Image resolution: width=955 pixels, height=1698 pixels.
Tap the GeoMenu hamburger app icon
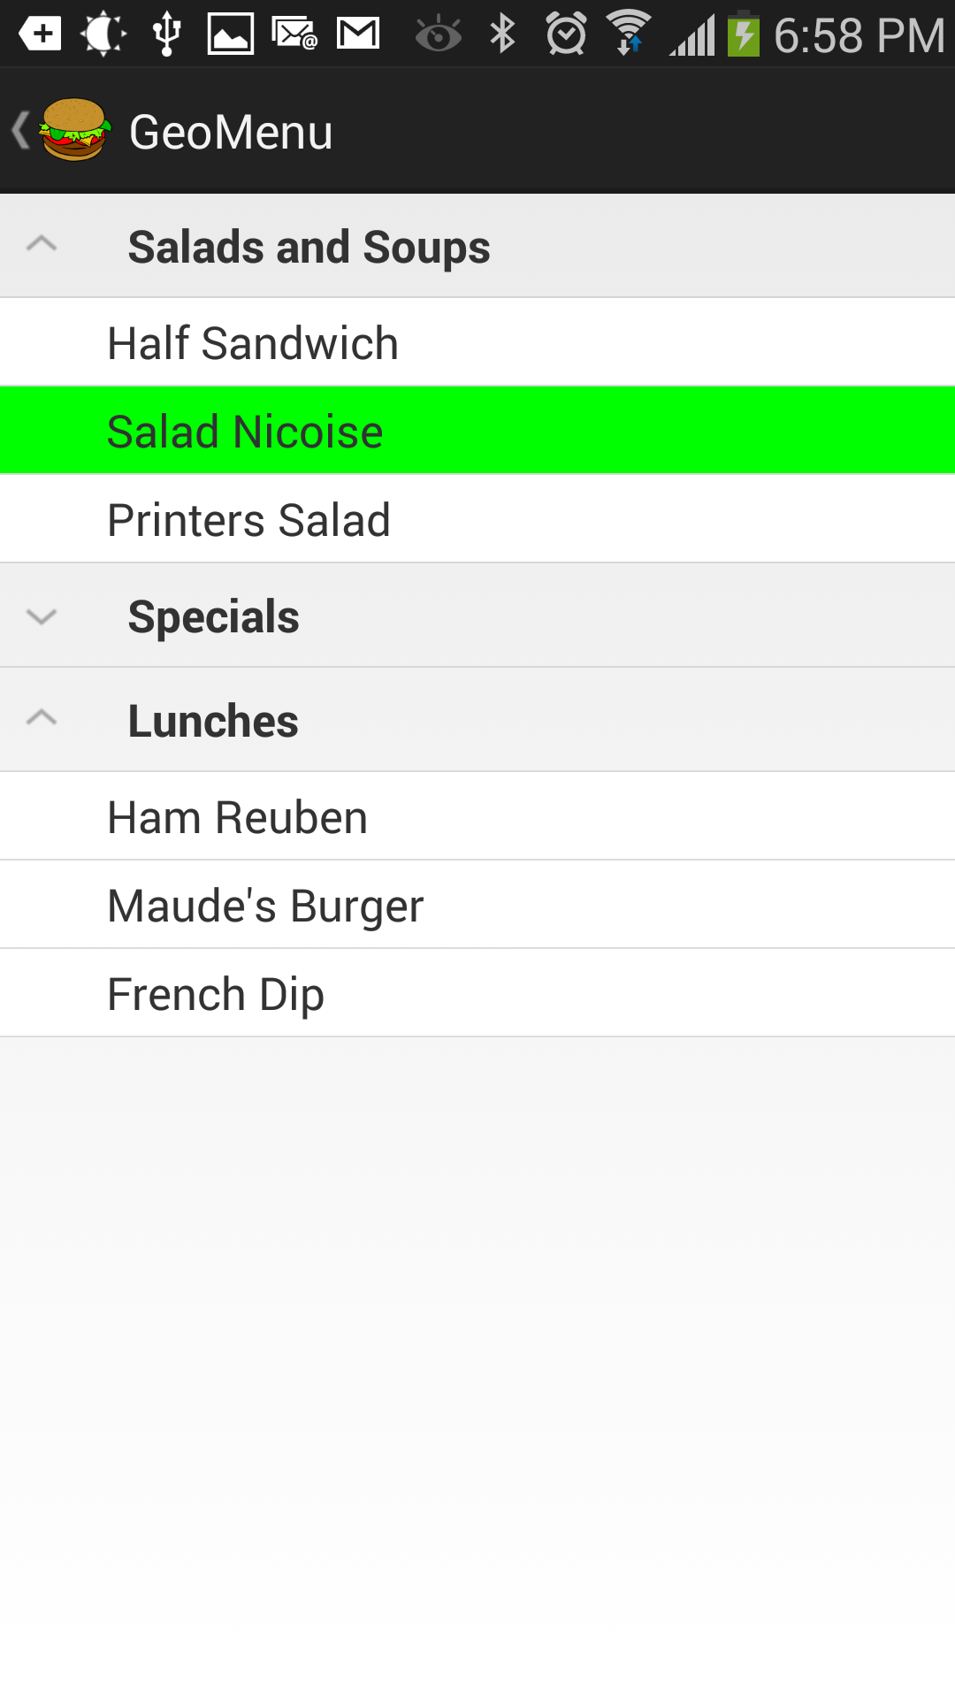coord(75,130)
